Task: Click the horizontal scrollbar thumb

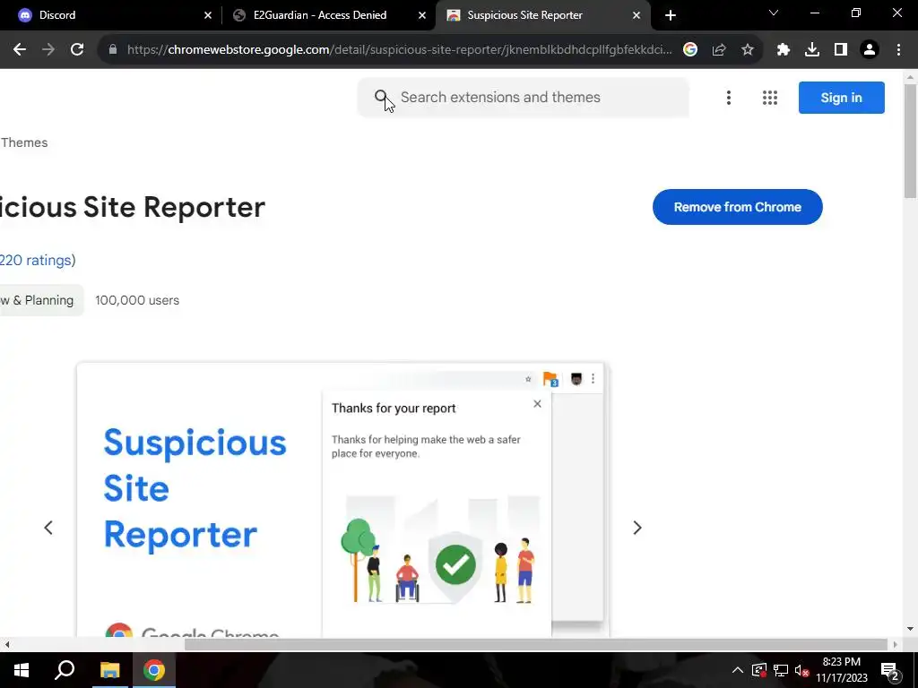Action: (536, 645)
